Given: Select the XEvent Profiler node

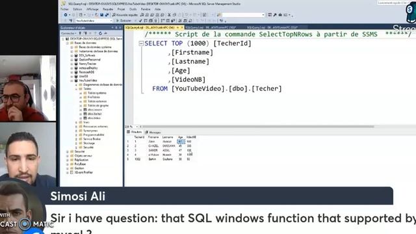Looking at the screenshot, I should point(84,172).
